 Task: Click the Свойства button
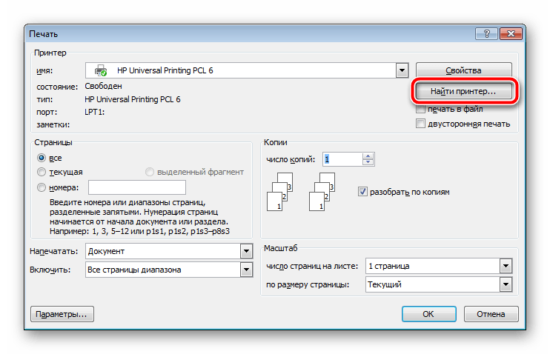tap(463, 70)
